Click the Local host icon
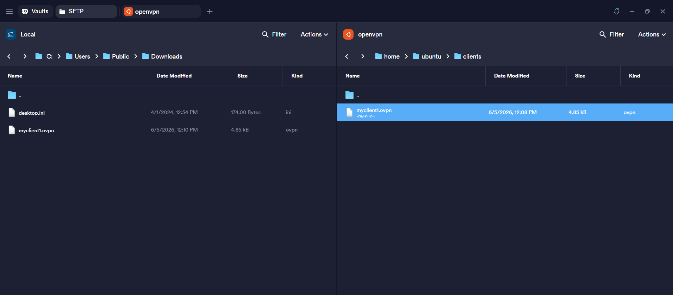 point(11,34)
